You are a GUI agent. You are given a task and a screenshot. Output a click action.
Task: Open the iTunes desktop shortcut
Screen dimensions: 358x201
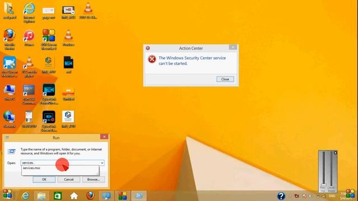click(29, 38)
